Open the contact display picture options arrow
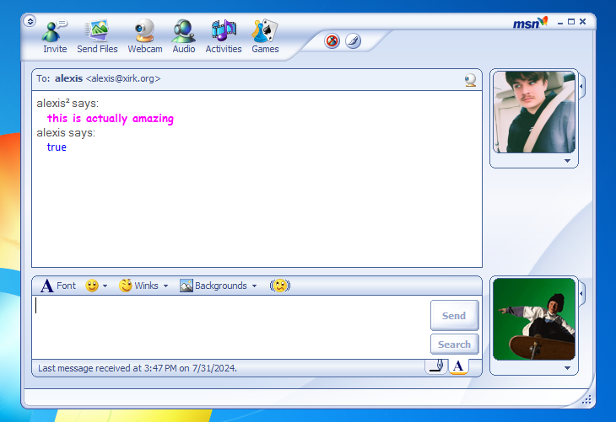This screenshot has width=616, height=422. coord(567,160)
